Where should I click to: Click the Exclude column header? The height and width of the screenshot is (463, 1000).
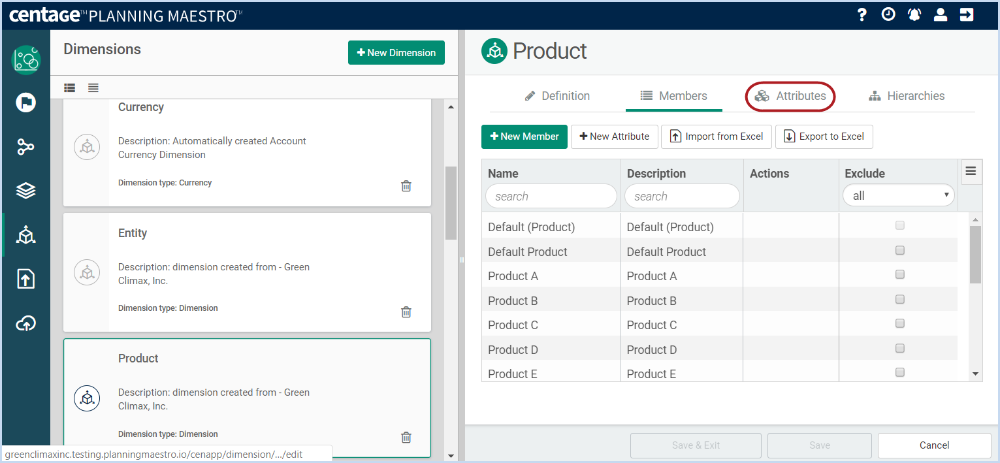click(865, 174)
